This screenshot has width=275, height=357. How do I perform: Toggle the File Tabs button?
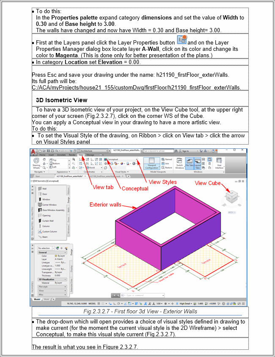pyautogui.click(x=190, y=163)
